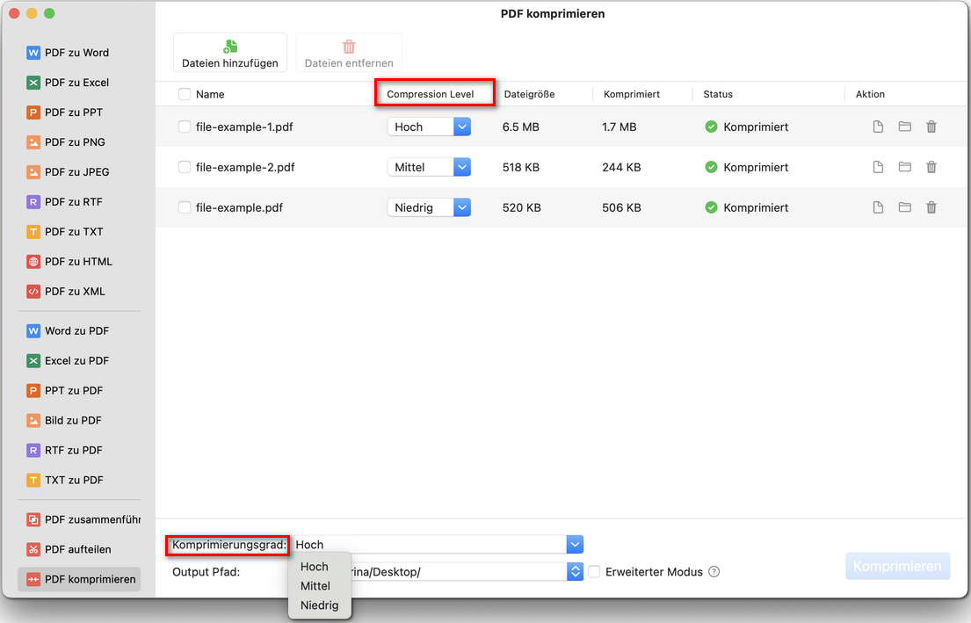The height and width of the screenshot is (623, 971).
Task: Click the PDF zu HTML globe icon
Action: (33, 262)
